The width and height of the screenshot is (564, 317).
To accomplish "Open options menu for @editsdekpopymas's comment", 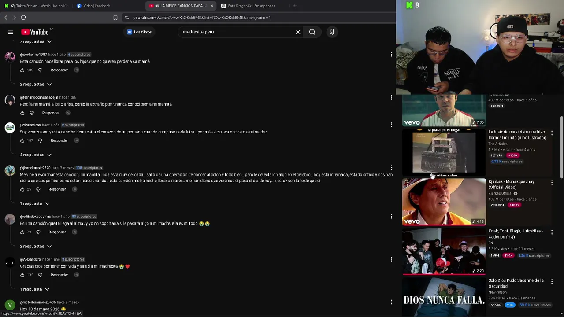I will coord(391,216).
